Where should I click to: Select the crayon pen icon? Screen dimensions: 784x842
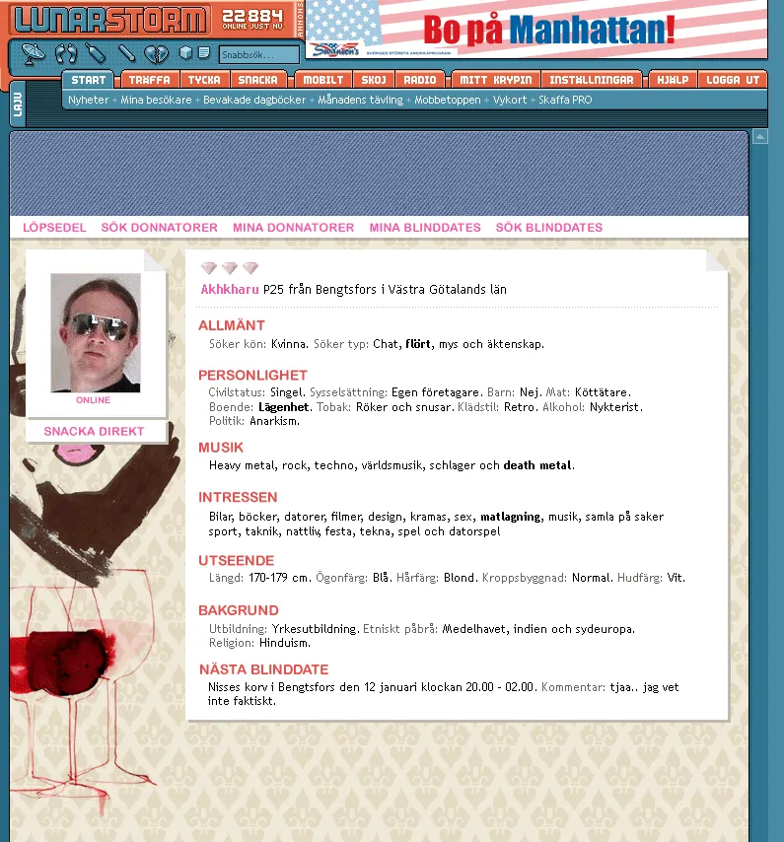click(127, 53)
